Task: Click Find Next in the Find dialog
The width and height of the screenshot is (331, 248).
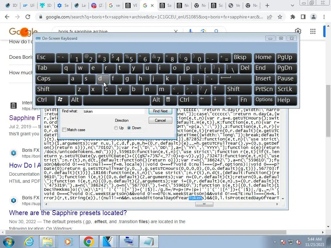Action: (160, 111)
